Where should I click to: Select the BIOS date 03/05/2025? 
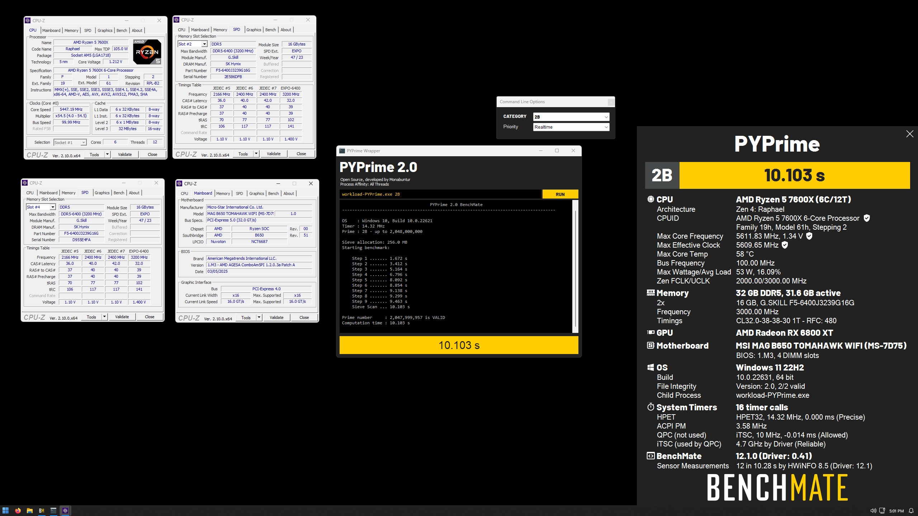click(259, 271)
